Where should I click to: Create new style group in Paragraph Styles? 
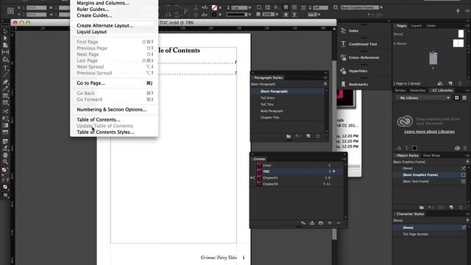coord(288,136)
